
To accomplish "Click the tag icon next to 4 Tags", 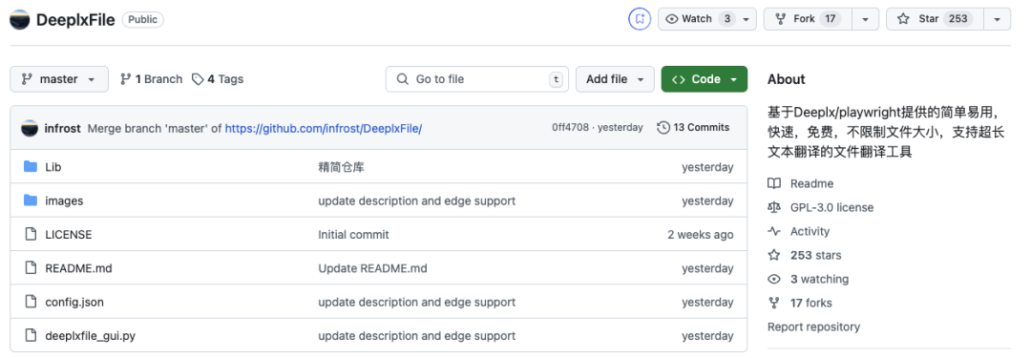I will click(198, 79).
